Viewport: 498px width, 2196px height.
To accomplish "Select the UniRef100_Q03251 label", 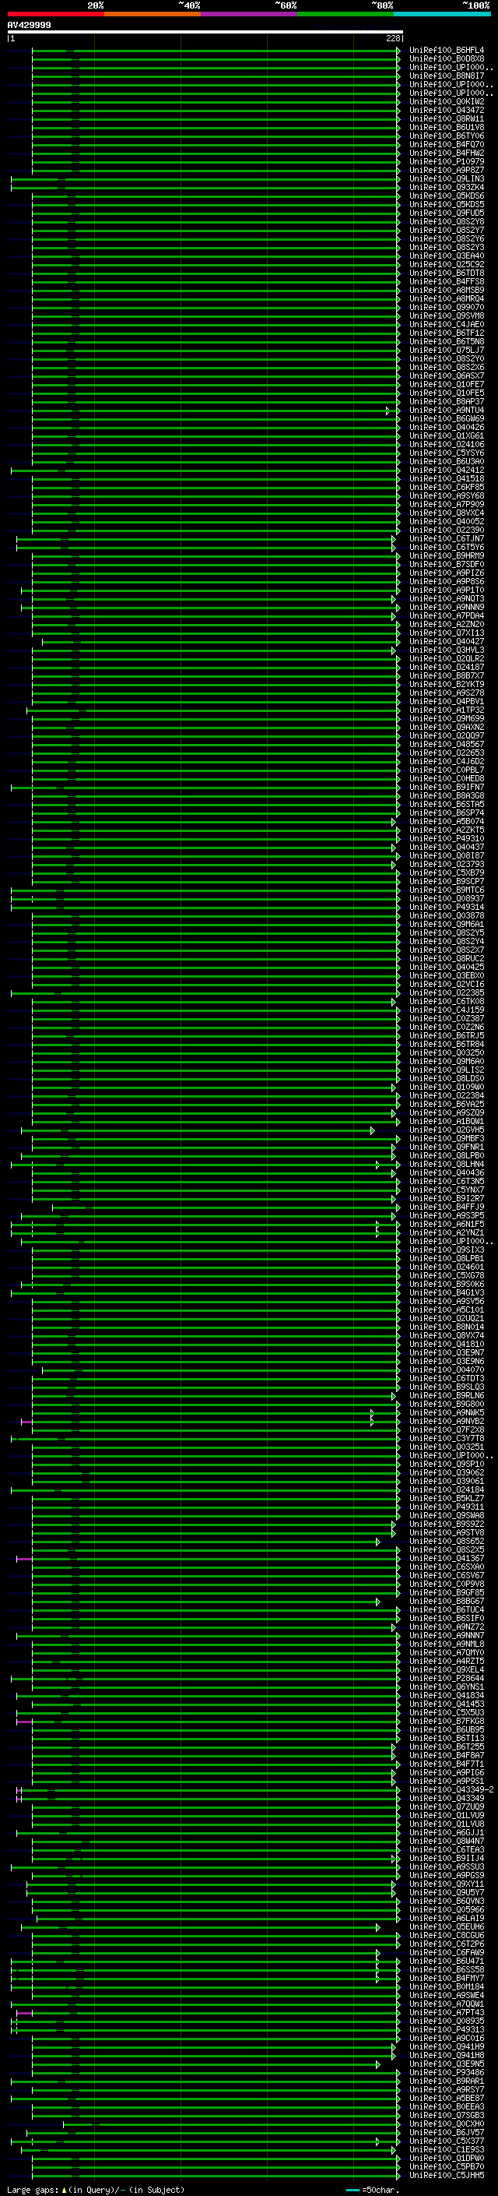I will point(447,1447).
